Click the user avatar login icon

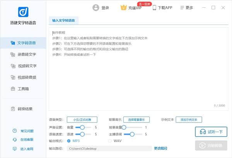point(96,8)
